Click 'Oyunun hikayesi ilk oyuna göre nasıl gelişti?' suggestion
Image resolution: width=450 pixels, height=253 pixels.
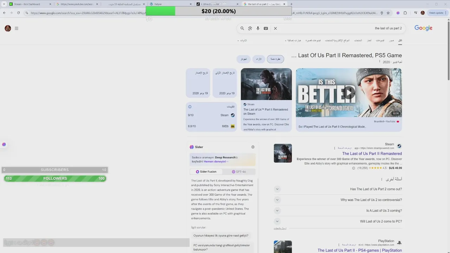click(x=221, y=236)
